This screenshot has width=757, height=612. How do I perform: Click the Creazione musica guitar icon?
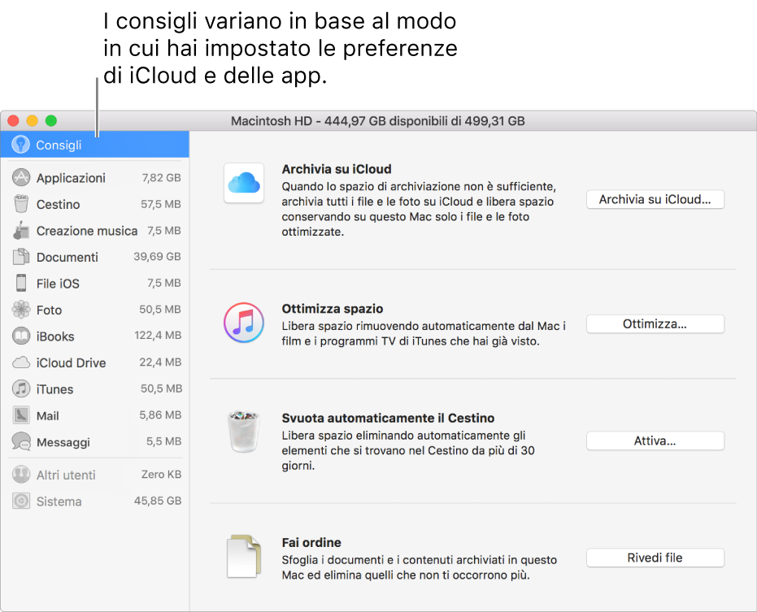(21, 230)
